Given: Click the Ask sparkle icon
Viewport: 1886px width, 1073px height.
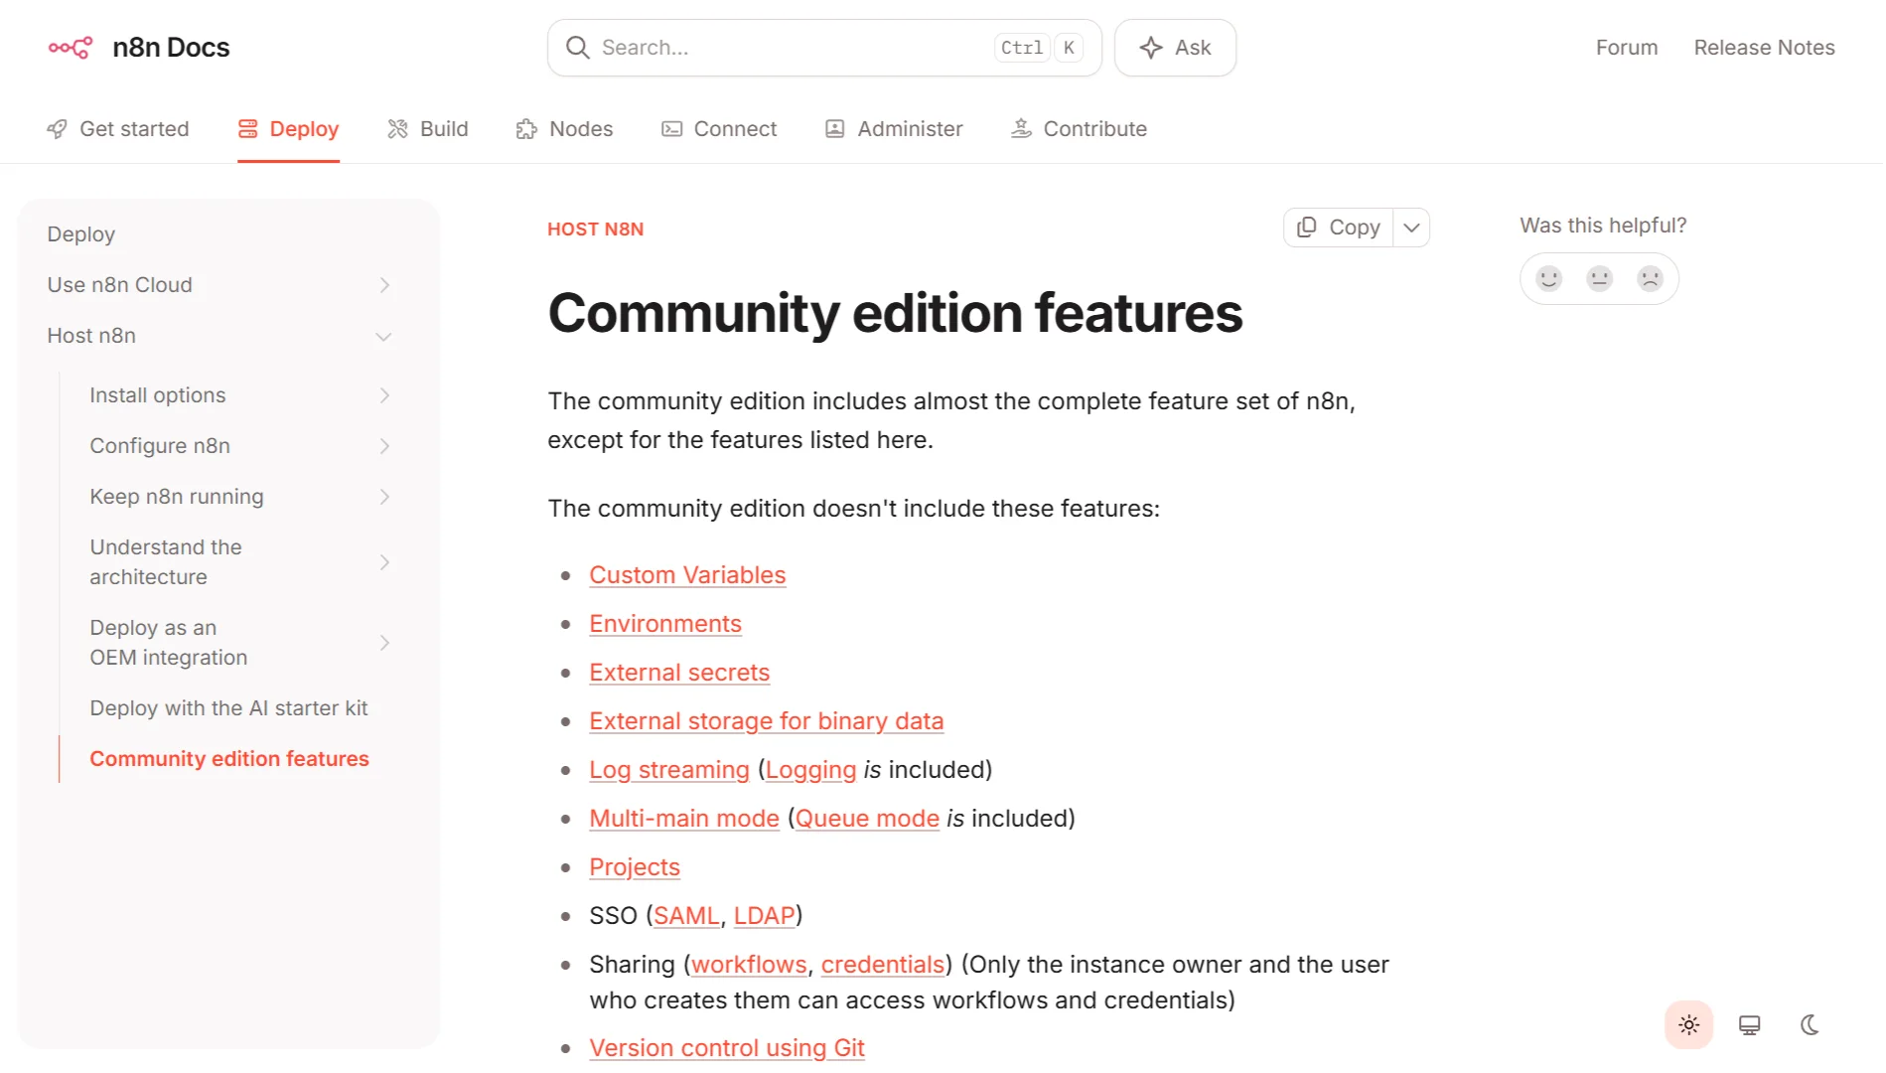Looking at the screenshot, I should tap(1151, 47).
